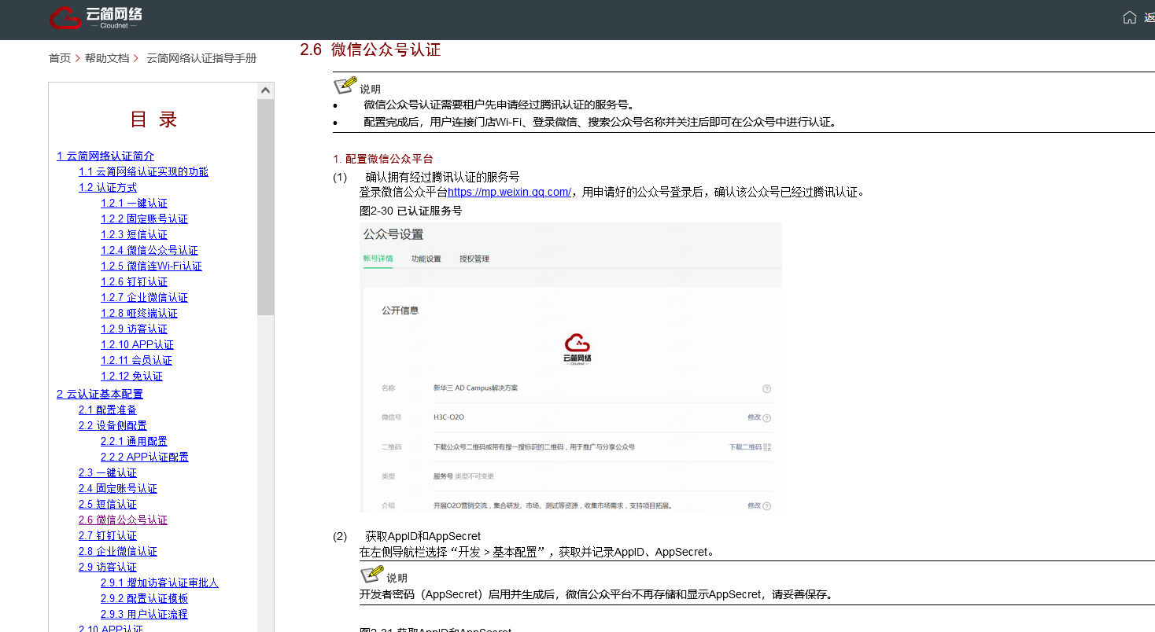Click the QR code icon next to 下载二维码
The image size is (1155, 632).
coord(767,447)
